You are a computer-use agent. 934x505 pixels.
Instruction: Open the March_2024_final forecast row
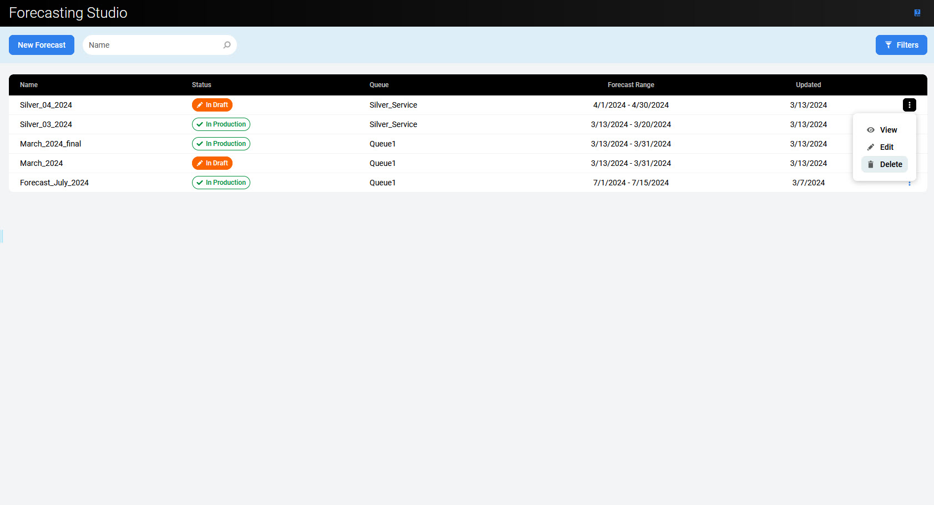point(51,144)
